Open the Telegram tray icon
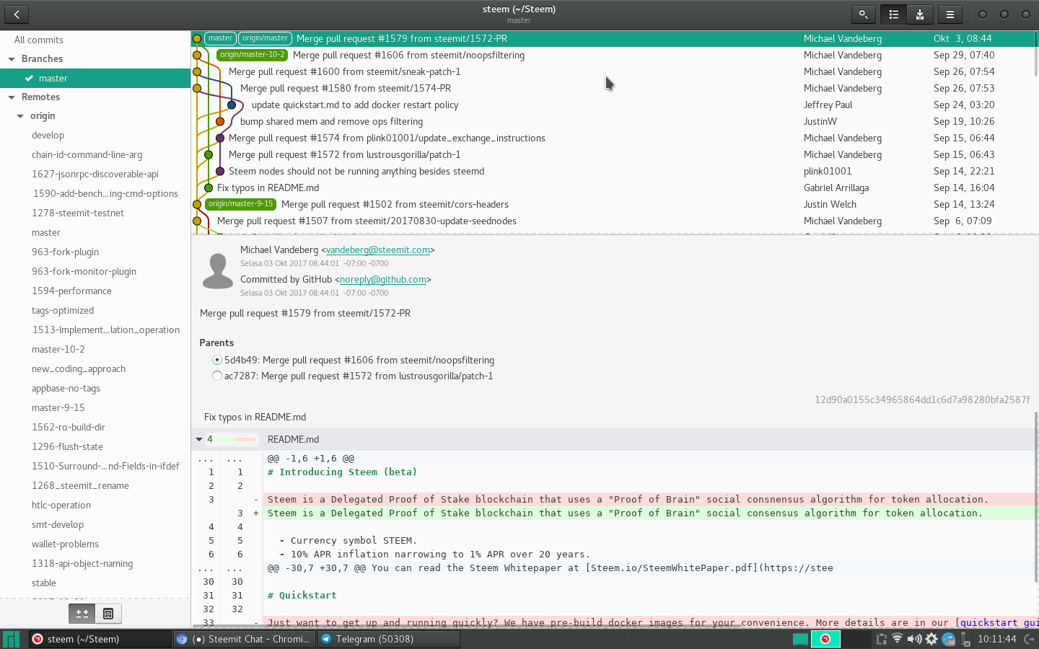1039x649 pixels. (949, 639)
